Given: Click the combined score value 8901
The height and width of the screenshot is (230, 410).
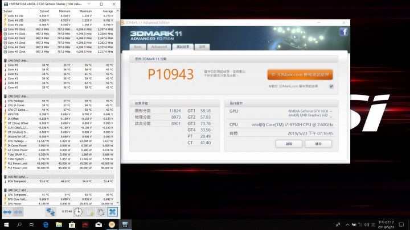Looking at the screenshot, I should click(x=176, y=124).
